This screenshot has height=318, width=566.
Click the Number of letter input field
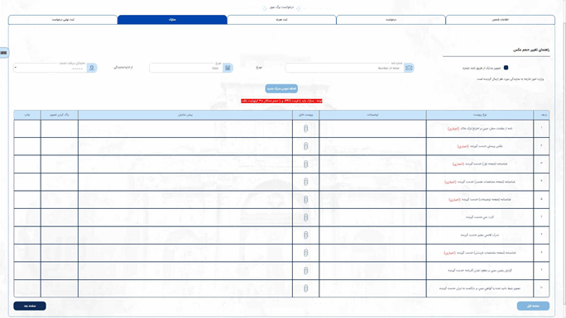tap(344, 68)
